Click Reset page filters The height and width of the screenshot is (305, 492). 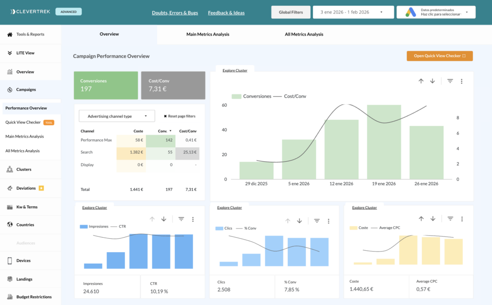180,116
